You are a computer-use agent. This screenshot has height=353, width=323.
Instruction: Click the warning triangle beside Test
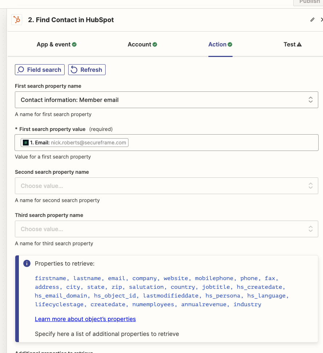(299, 44)
